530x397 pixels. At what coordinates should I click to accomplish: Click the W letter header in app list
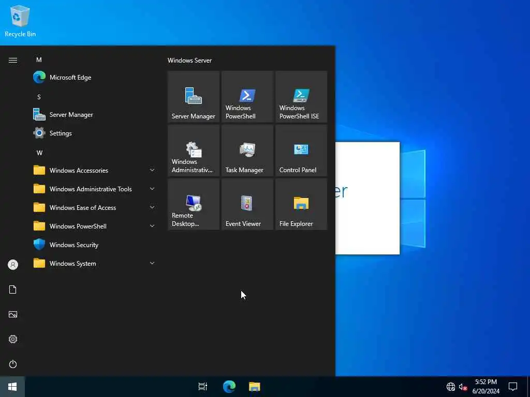point(39,153)
